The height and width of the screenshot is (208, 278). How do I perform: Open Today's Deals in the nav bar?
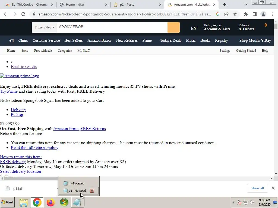[x=170, y=41]
